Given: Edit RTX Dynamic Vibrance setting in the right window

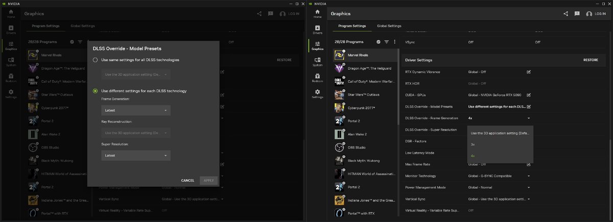Looking at the screenshot, I should [x=529, y=72].
